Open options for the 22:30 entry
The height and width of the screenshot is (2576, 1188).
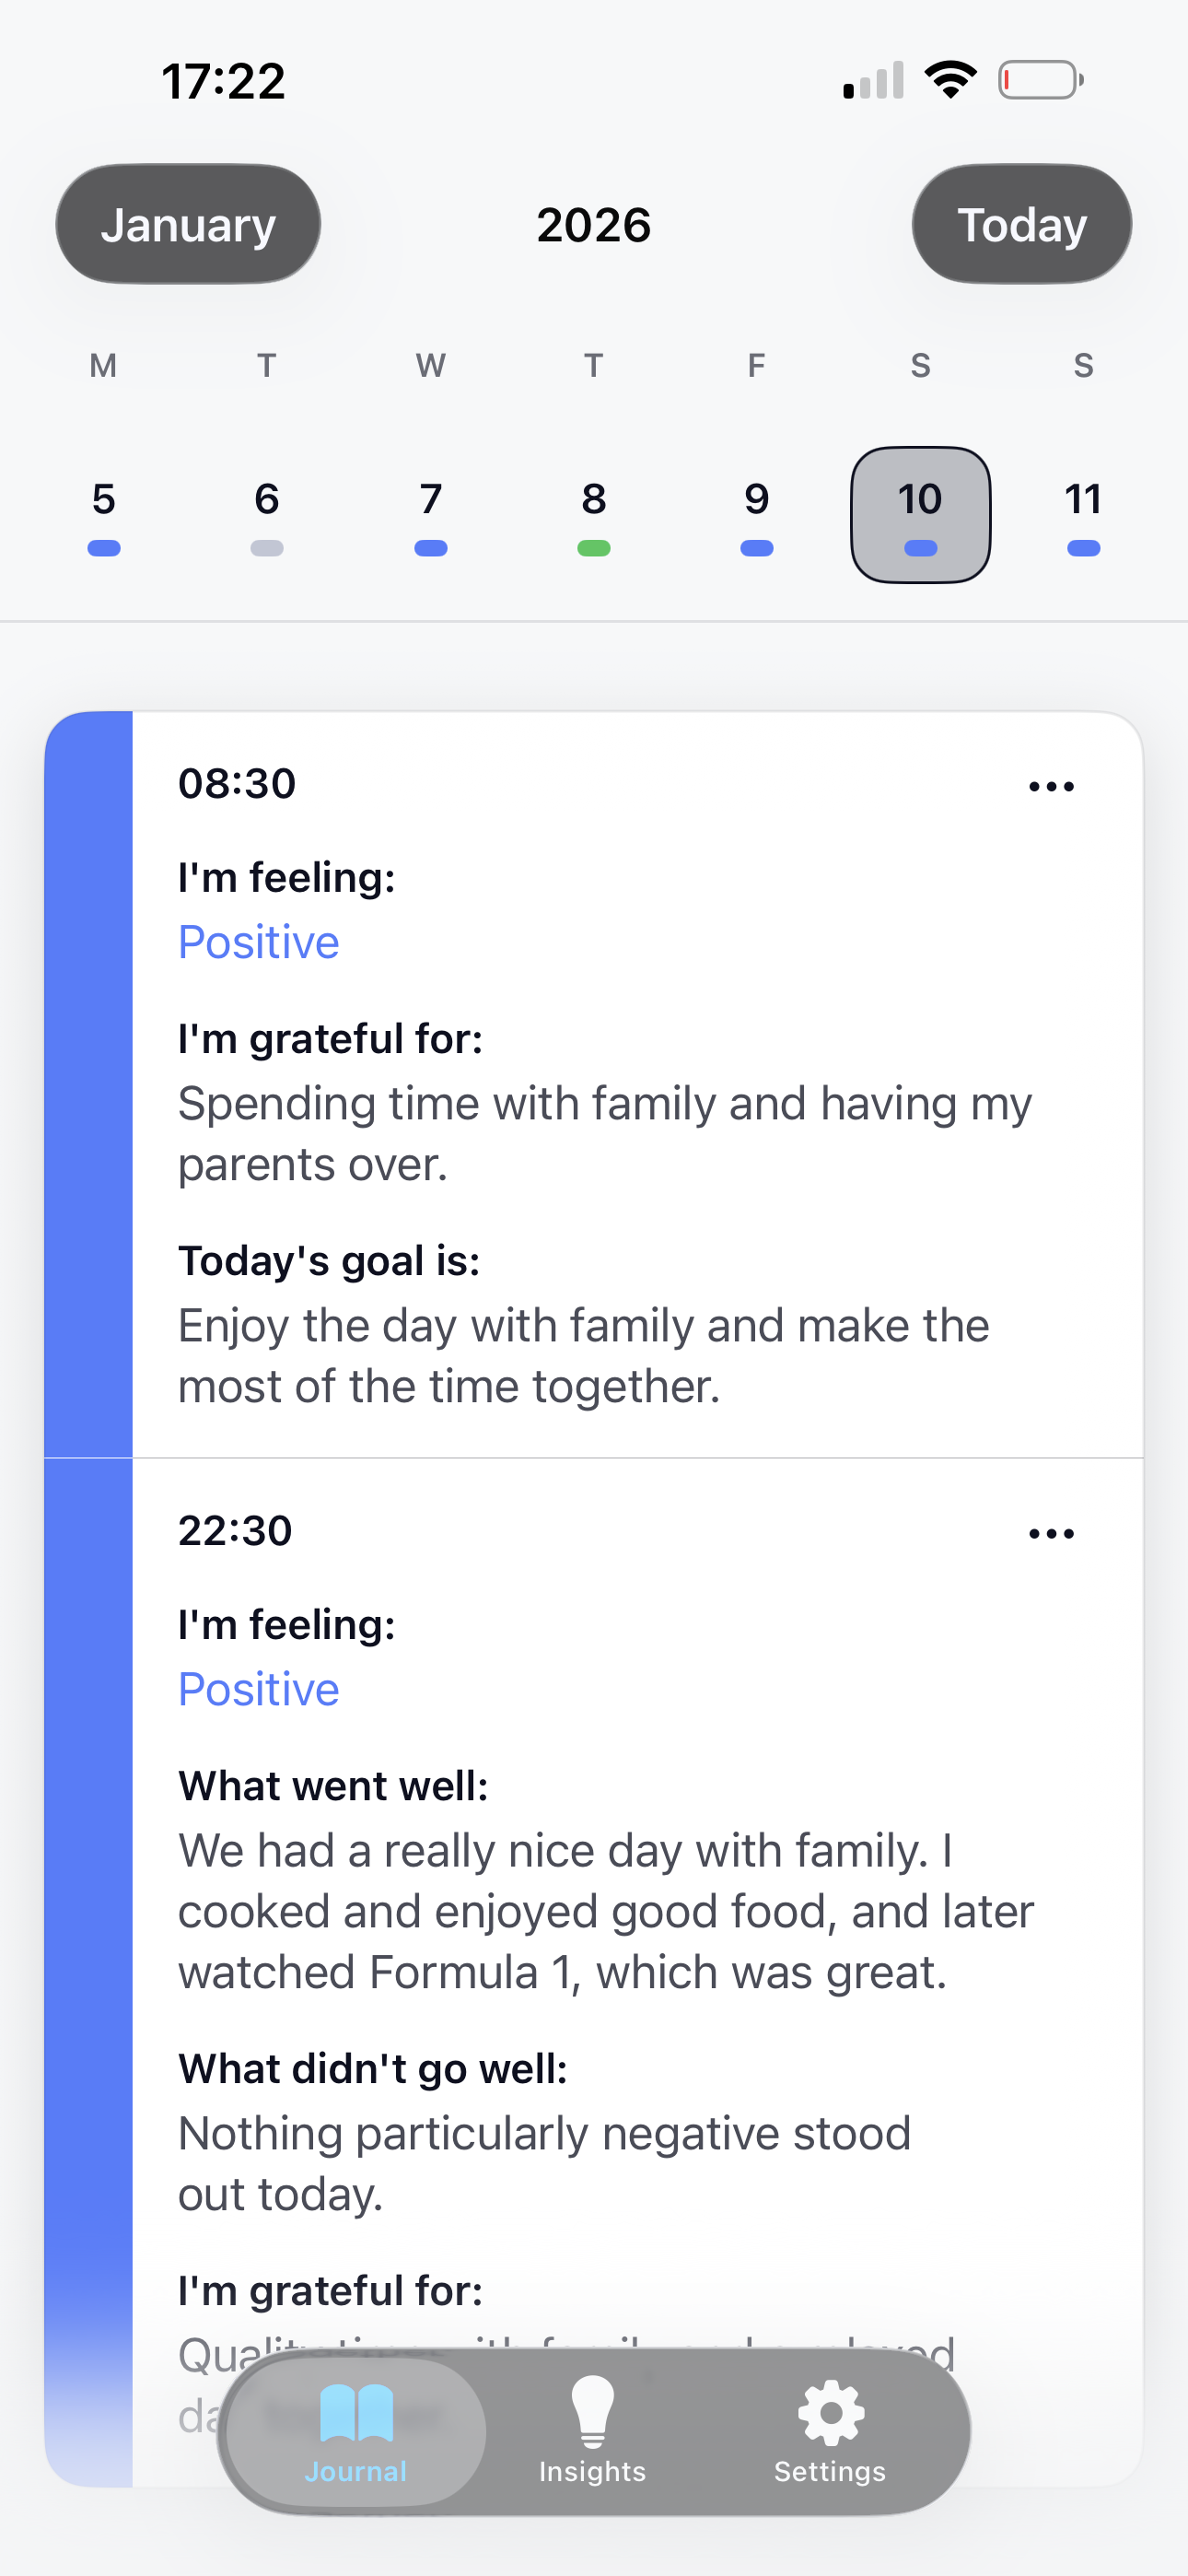coord(1051,1534)
